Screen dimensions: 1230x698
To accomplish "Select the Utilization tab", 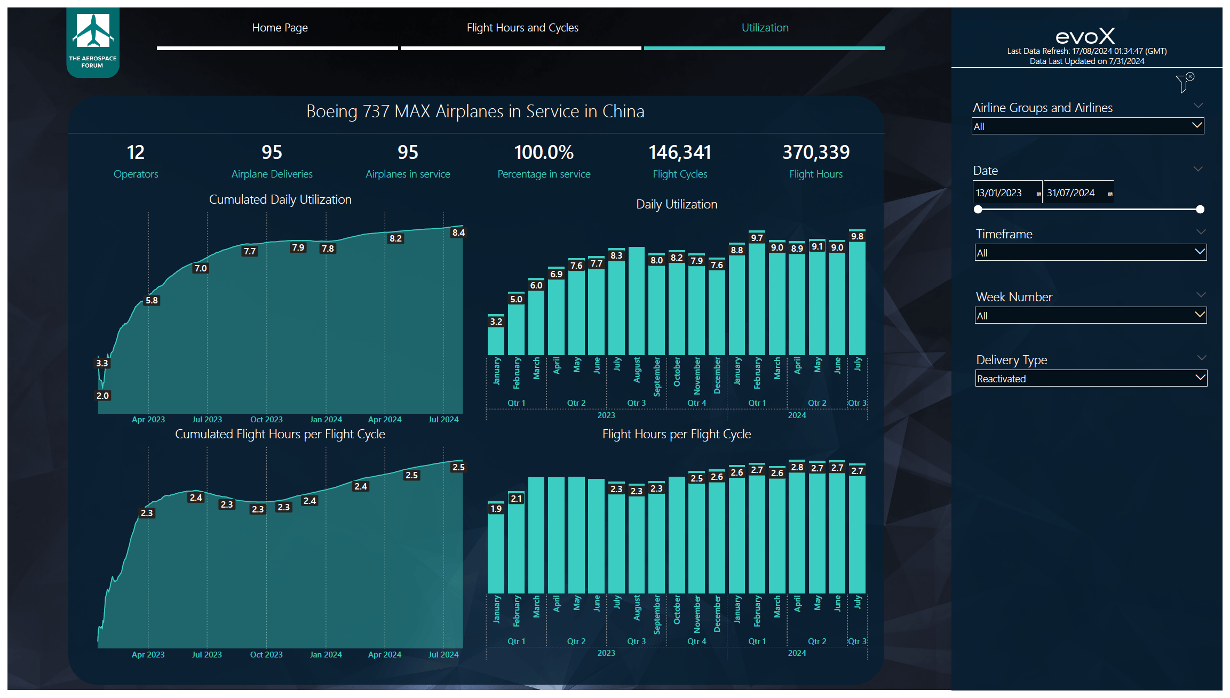I will [x=764, y=28].
